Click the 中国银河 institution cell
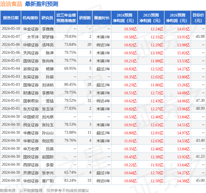Image resolution: width=206 pixels, height=193 pixels. pyautogui.click(x=31, y=117)
